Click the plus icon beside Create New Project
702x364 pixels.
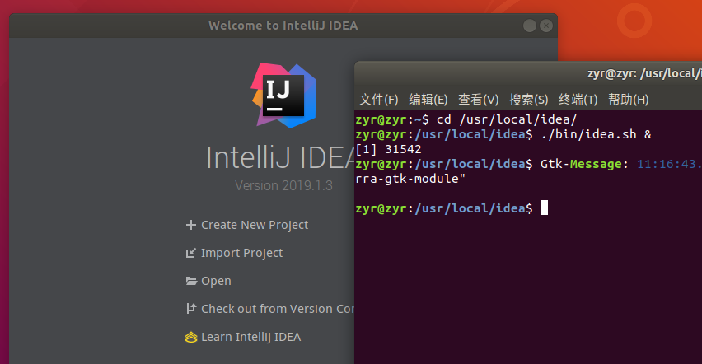(x=191, y=225)
